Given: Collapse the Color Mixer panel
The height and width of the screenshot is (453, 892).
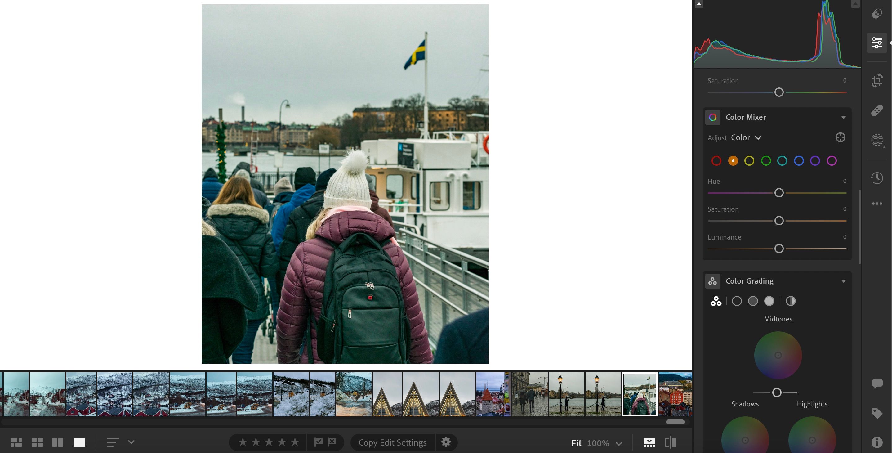Looking at the screenshot, I should point(844,117).
